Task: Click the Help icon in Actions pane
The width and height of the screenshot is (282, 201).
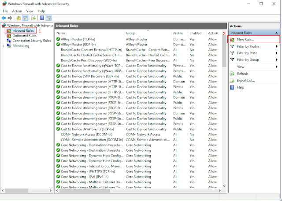Action: click(232, 87)
